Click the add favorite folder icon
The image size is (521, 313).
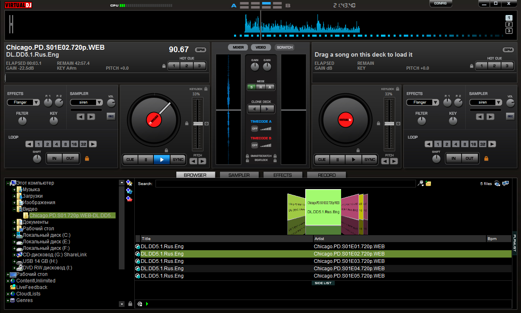point(129,183)
